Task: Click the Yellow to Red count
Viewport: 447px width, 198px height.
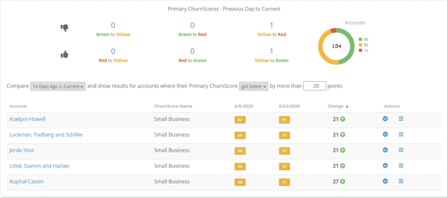Action: pos(271,25)
